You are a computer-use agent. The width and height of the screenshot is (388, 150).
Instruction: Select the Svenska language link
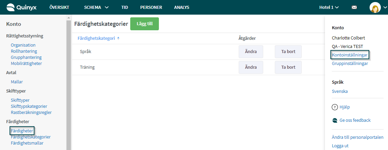(340, 91)
